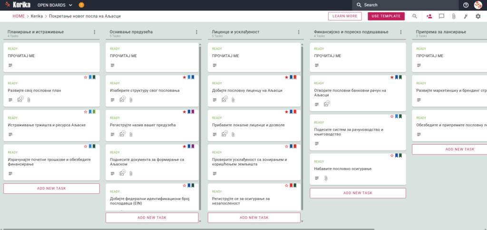Open the OPEN BOARDS dropdown

coord(55,5)
